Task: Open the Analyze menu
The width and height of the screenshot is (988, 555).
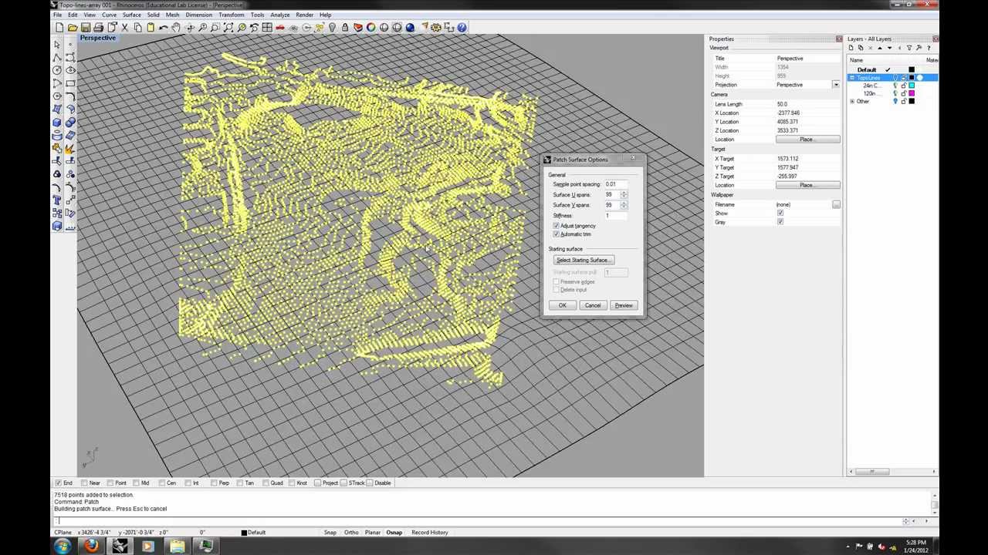Action: (x=280, y=15)
